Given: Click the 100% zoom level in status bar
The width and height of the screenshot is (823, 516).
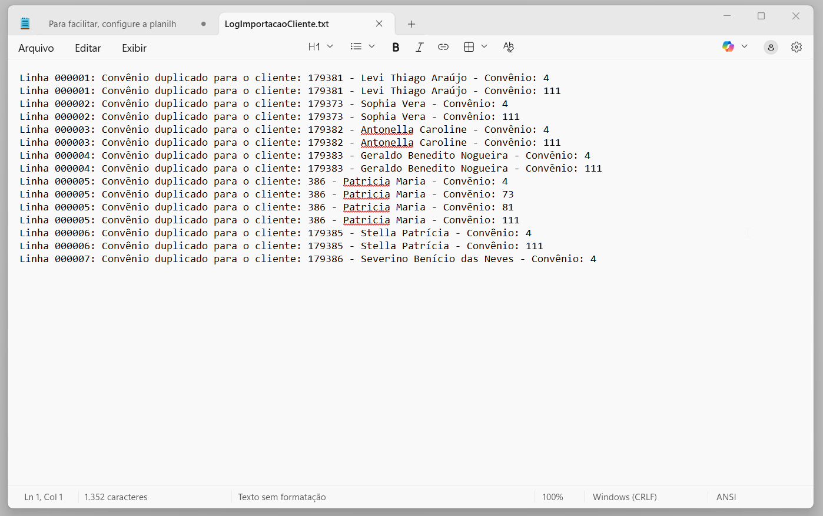Looking at the screenshot, I should coord(552,497).
